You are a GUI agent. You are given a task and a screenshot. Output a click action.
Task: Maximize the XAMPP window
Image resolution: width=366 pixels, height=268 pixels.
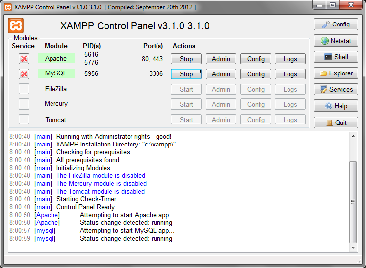(333, 5)
